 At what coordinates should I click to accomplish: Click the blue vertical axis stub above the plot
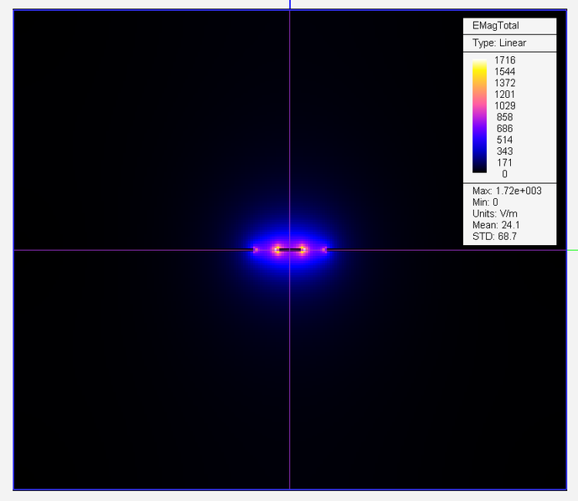click(290, 5)
